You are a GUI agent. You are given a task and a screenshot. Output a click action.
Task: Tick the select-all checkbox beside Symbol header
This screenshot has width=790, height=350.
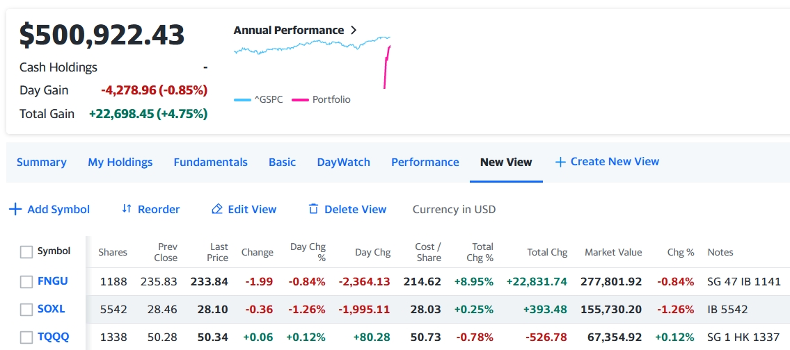tap(26, 252)
